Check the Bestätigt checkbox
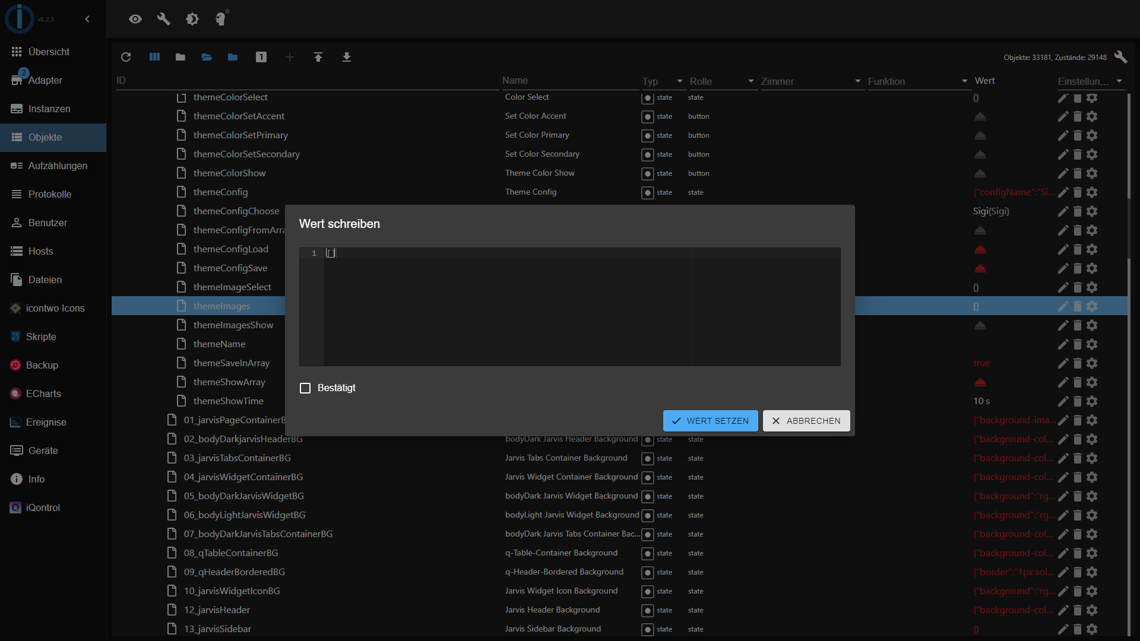The width and height of the screenshot is (1140, 641). [x=305, y=388]
